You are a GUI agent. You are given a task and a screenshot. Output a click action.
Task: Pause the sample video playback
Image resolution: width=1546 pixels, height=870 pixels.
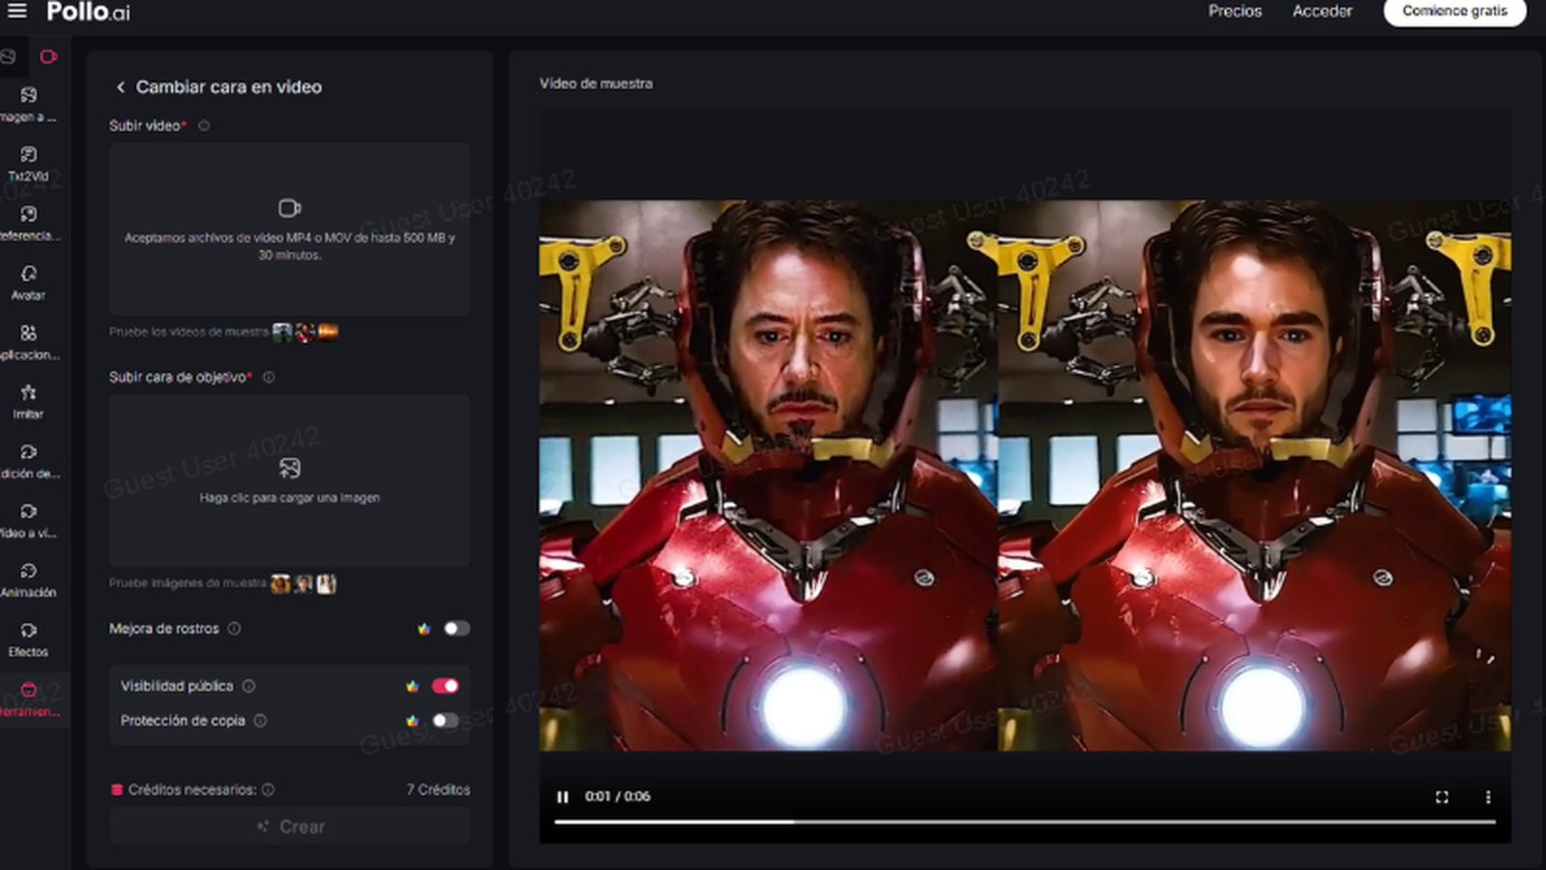[x=563, y=797]
